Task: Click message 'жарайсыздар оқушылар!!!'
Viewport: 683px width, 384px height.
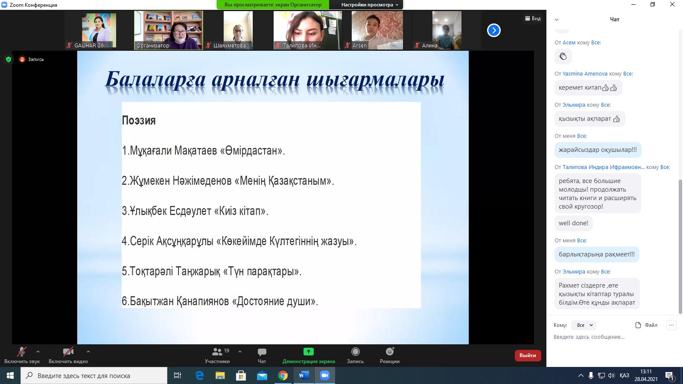Action: [x=598, y=150]
